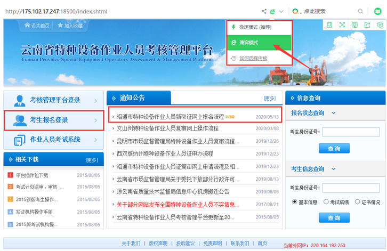The height and width of the screenshot is (251, 387).
Task: Click the share icon in address bar
Action: point(264,11)
